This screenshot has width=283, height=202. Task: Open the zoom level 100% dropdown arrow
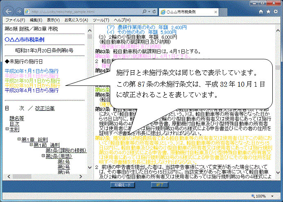point(276,197)
